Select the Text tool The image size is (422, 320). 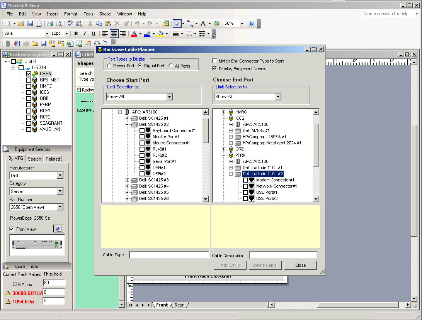203,24
